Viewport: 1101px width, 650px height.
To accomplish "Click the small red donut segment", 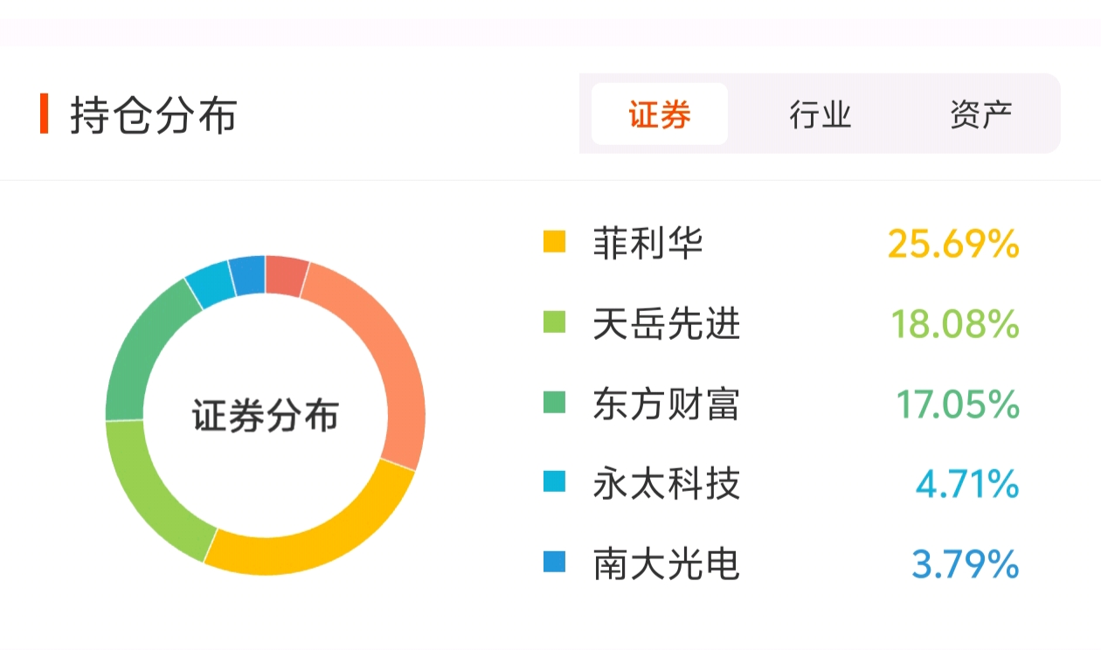I will 286,275.
